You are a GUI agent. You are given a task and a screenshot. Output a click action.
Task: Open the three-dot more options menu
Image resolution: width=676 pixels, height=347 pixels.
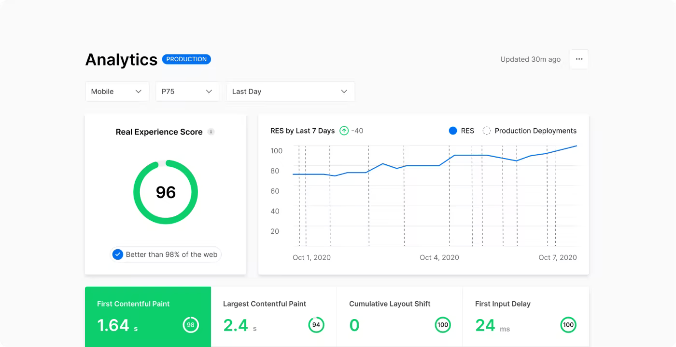579,59
